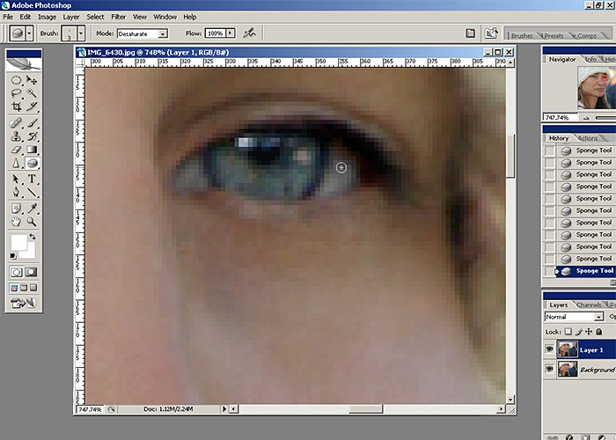The image size is (616, 440).
Task: Select the History Brush tool
Action: coord(32,136)
